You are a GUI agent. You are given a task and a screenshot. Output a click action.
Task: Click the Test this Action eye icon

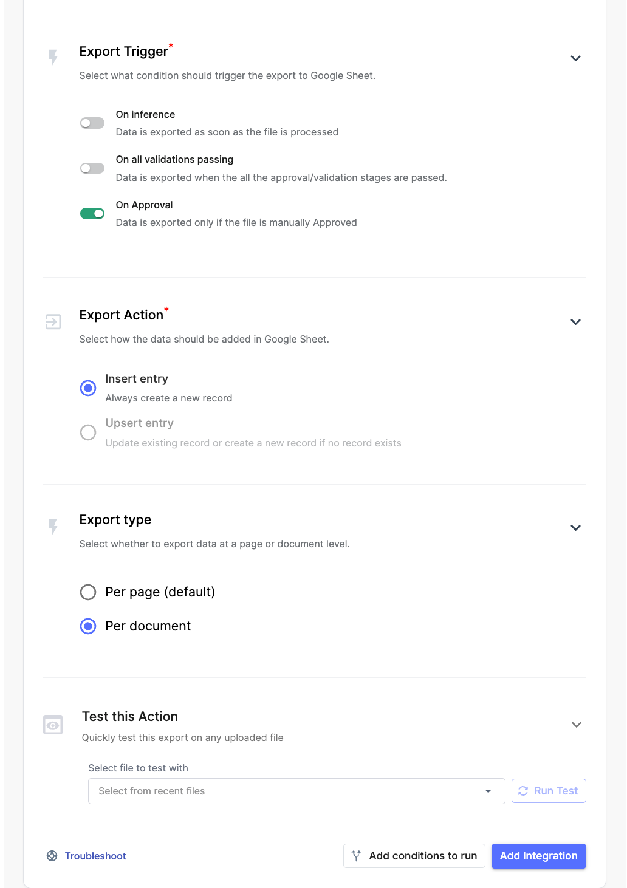click(x=53, y=725)
